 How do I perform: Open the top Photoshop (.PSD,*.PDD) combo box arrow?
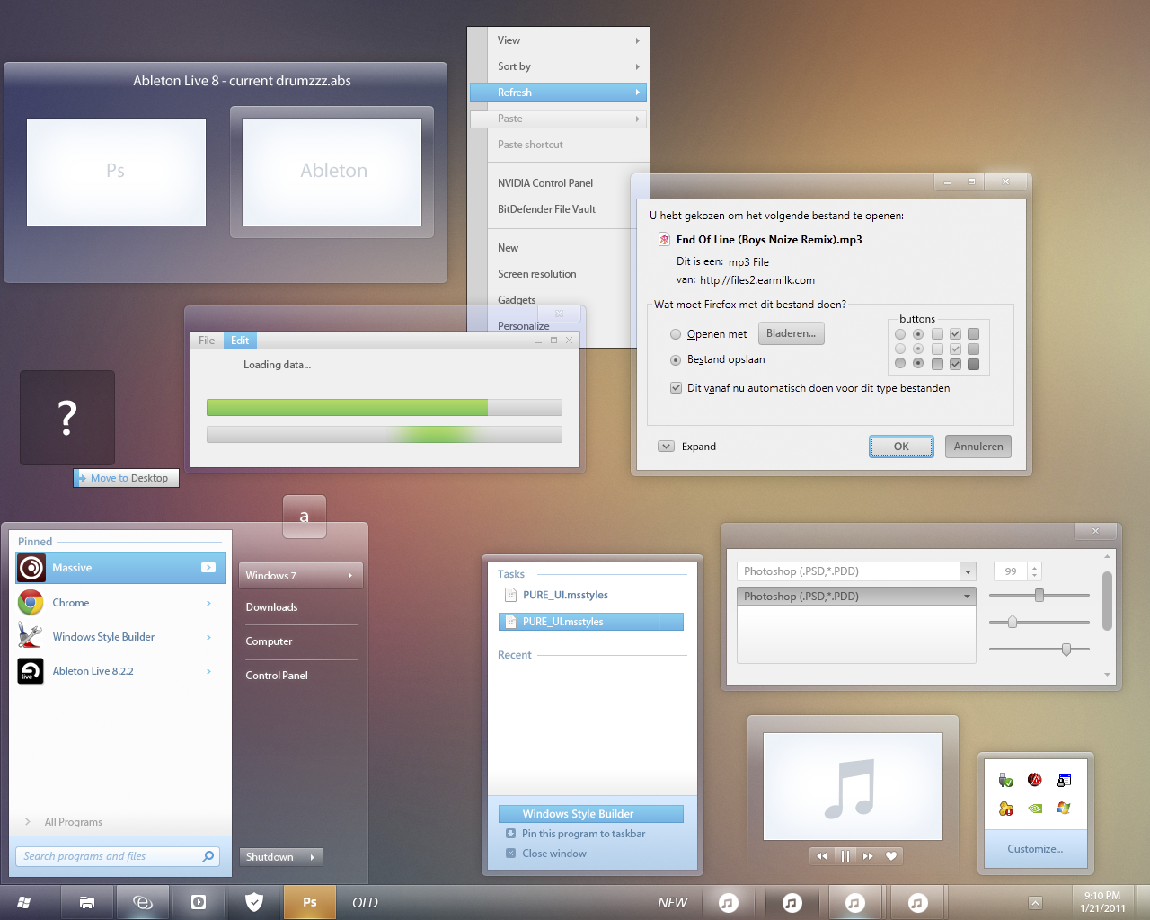(x=968, y=571)
